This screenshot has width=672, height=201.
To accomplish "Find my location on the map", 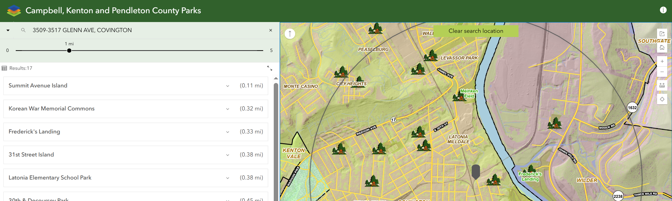I will [662, 99].
